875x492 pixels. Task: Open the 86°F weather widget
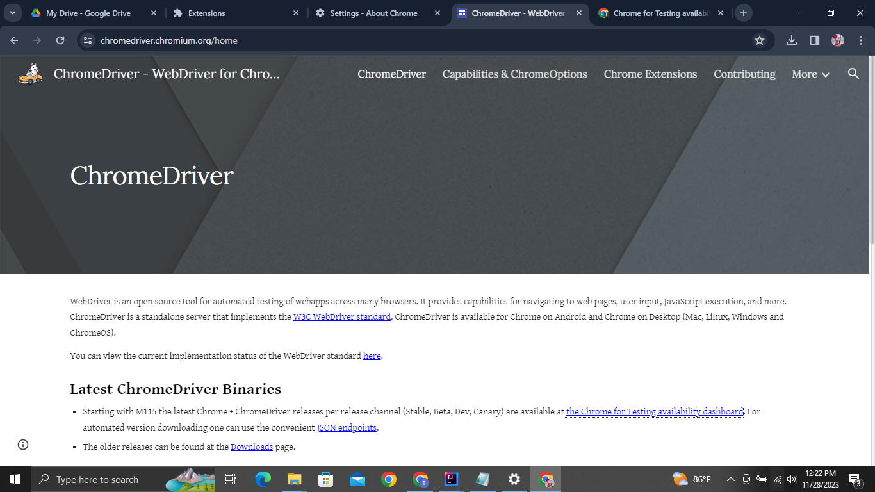[691, 479]
